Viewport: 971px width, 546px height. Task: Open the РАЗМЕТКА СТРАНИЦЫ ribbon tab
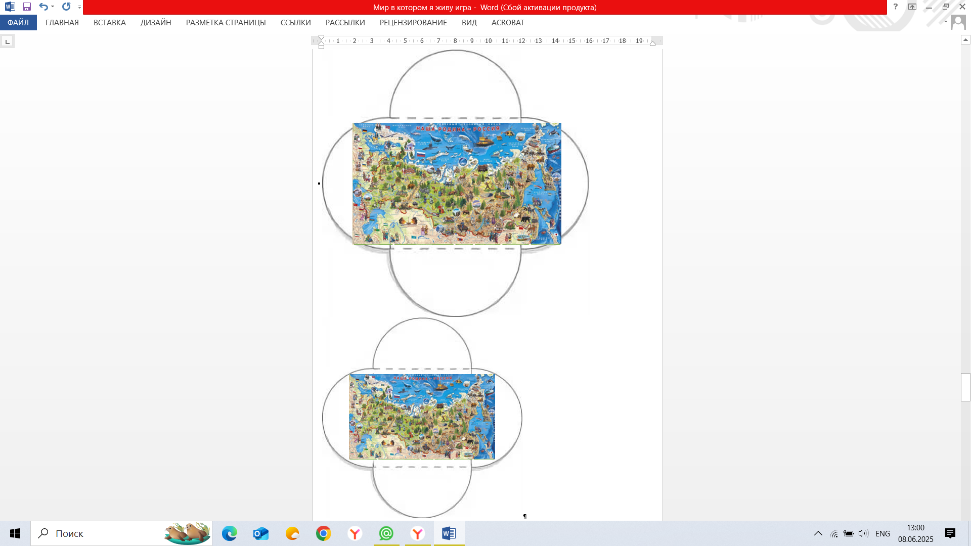[x=226, y=23]
